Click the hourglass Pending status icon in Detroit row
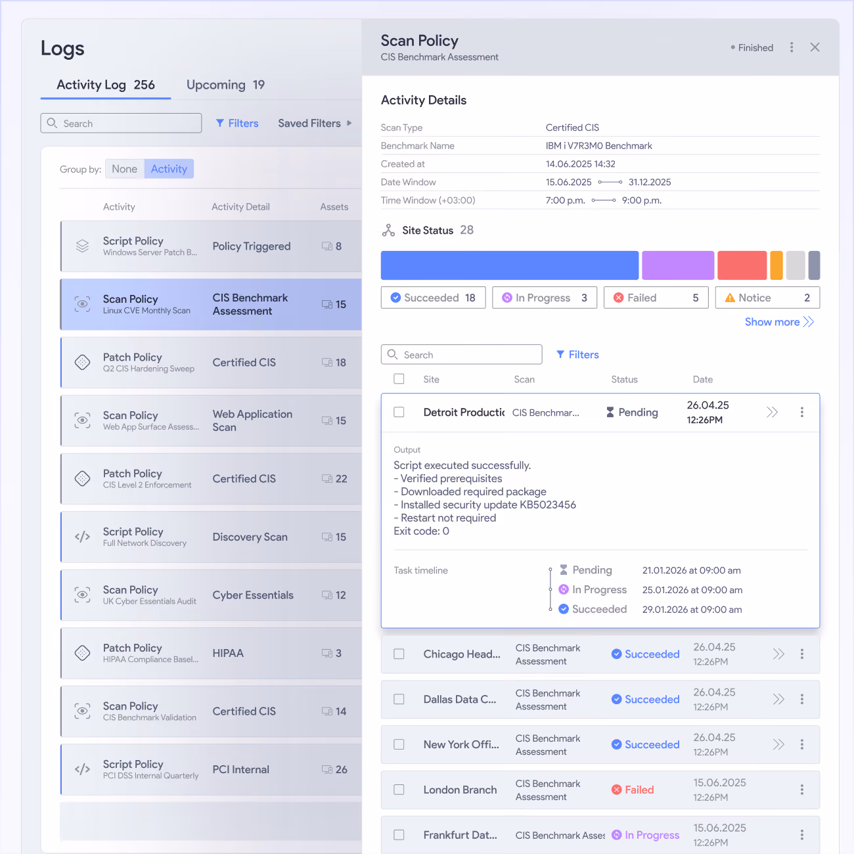 [x=610, y=412]
